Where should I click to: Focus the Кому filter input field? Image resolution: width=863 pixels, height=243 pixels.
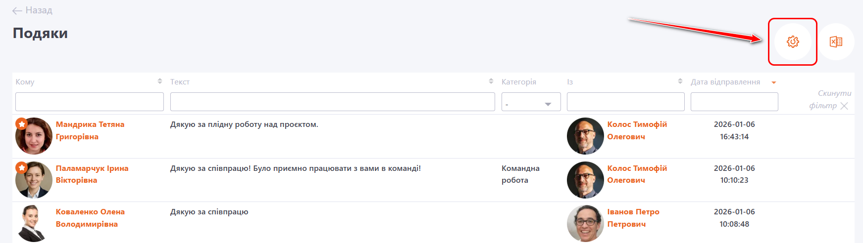point(90,102)
